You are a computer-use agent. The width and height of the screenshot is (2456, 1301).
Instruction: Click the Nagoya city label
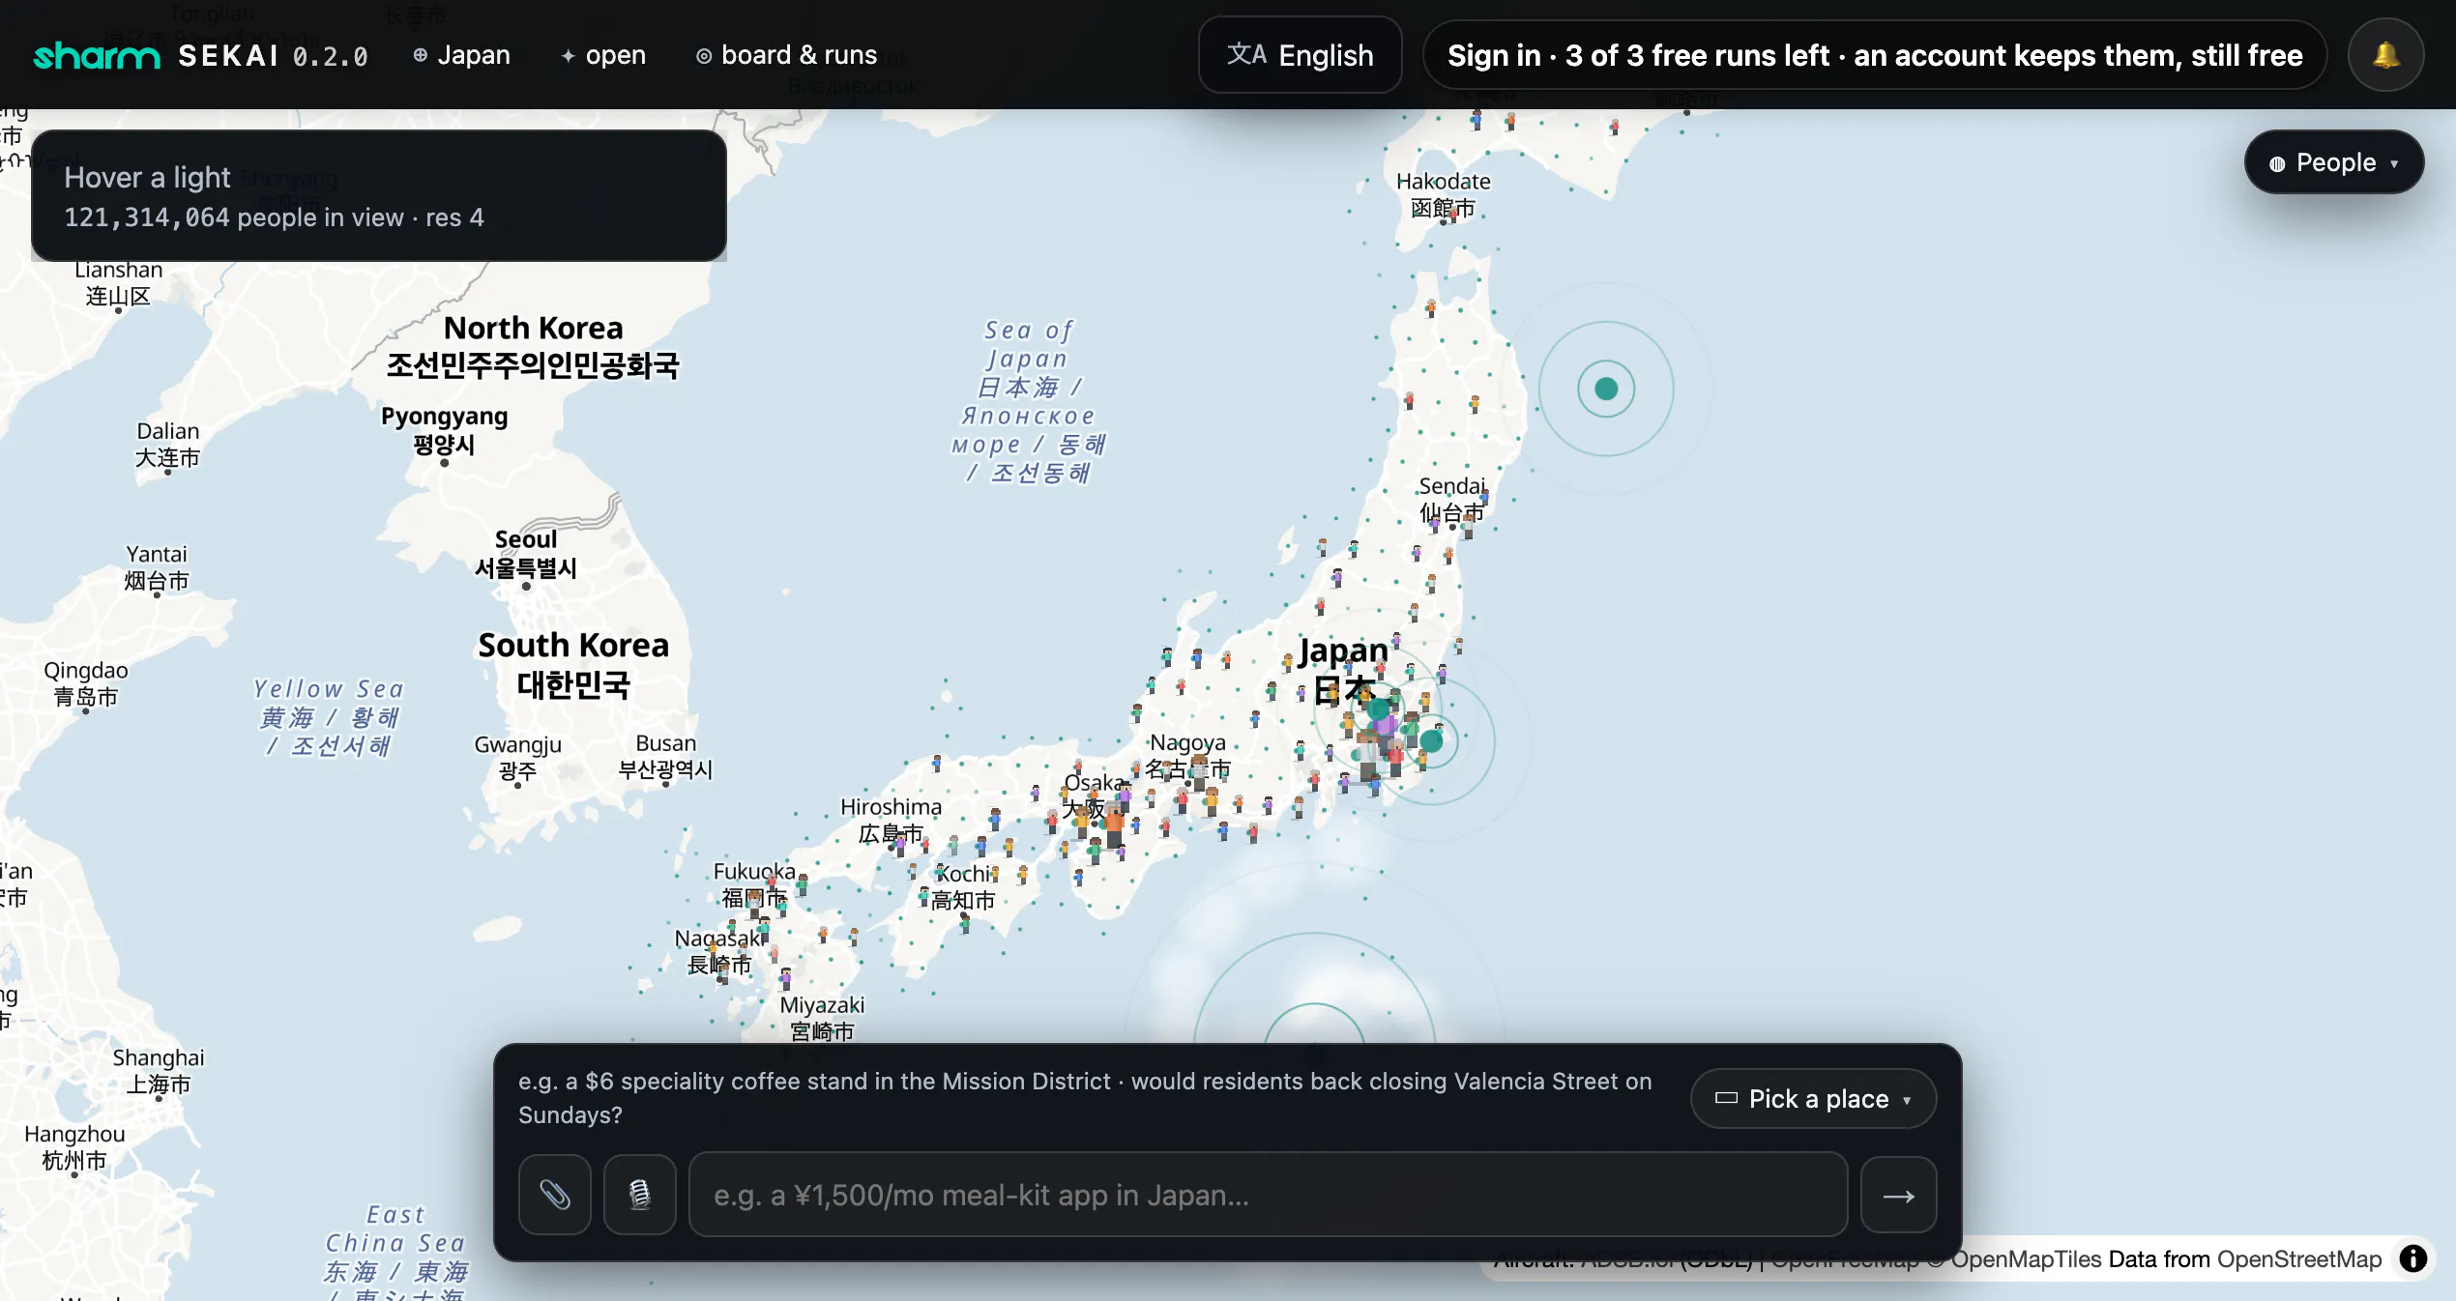tap(1187, 756)
